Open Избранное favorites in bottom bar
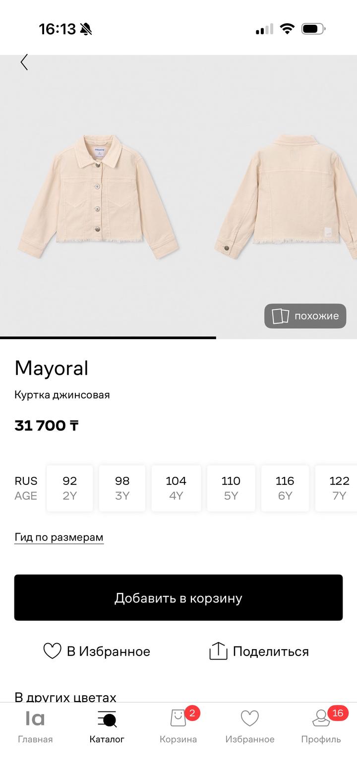Image resolution: width=357 pixels, height=776 pixels. 250,726
